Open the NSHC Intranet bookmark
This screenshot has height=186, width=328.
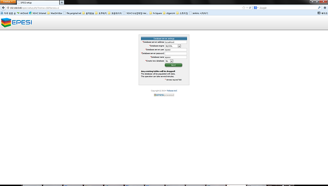[x=38, y=13]
